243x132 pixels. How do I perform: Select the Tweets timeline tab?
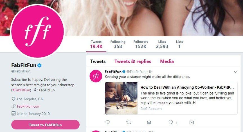point(98,62)
